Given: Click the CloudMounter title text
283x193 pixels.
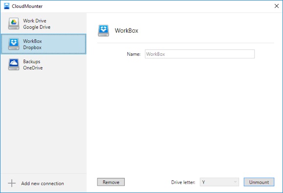Looking at the screenshot, I should pyautogui.click(x=27, y=6).
